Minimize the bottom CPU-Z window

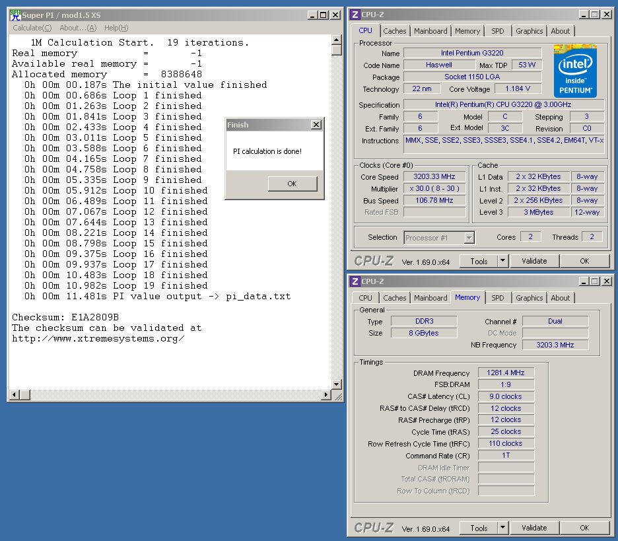click(x=584, y=281)
